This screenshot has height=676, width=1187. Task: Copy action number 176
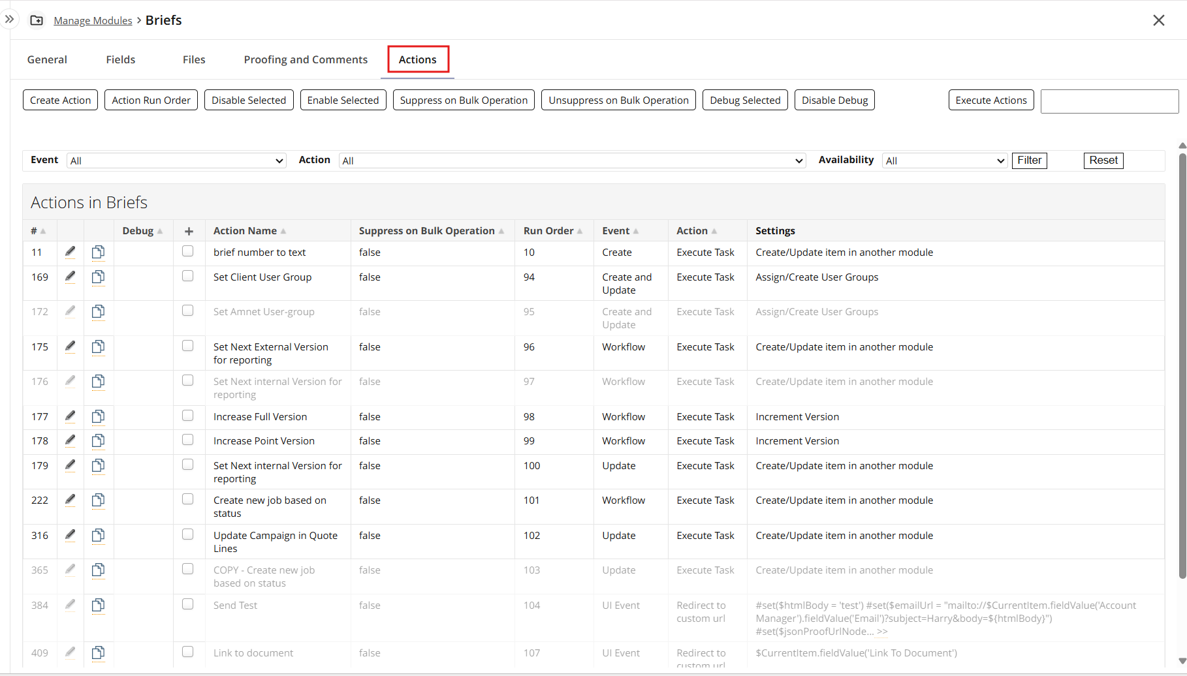98,381
